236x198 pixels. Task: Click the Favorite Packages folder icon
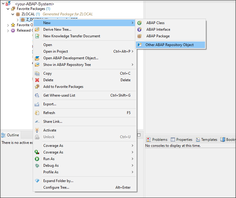[x=13, y=9]
